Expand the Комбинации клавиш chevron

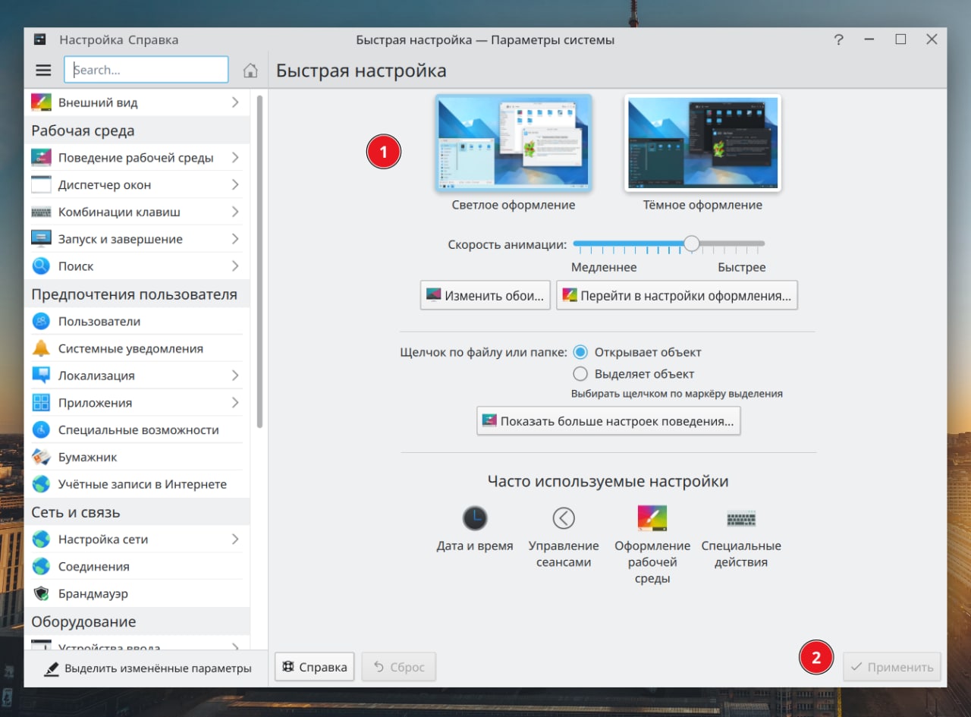coord(235,212)
